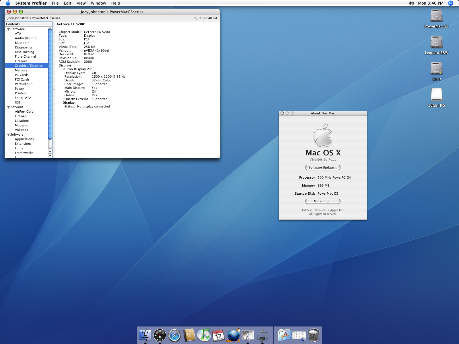Image resolution: width=459 pixels, height=344 pixels.
Task: Open iCal calendar icon in Dock
Action: pyautogui.click(x=218, y=335)
